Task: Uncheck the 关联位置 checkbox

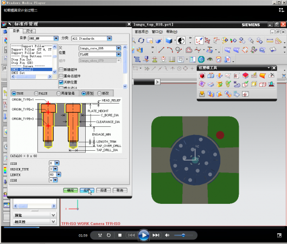Action: click(x=61, y=82)
